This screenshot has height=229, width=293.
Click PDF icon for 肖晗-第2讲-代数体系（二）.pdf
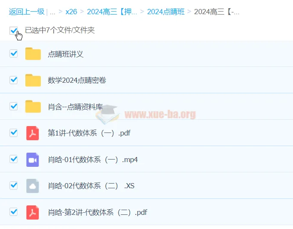click(x=33, y=212)
